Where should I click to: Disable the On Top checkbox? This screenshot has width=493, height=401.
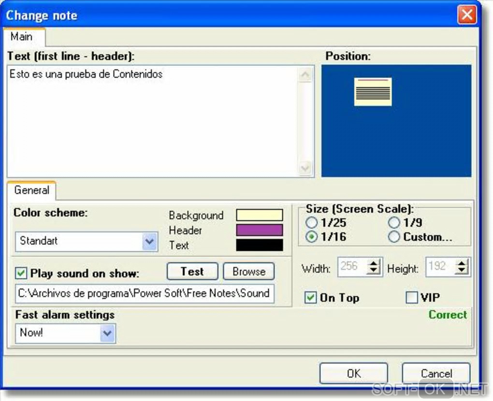310,297
